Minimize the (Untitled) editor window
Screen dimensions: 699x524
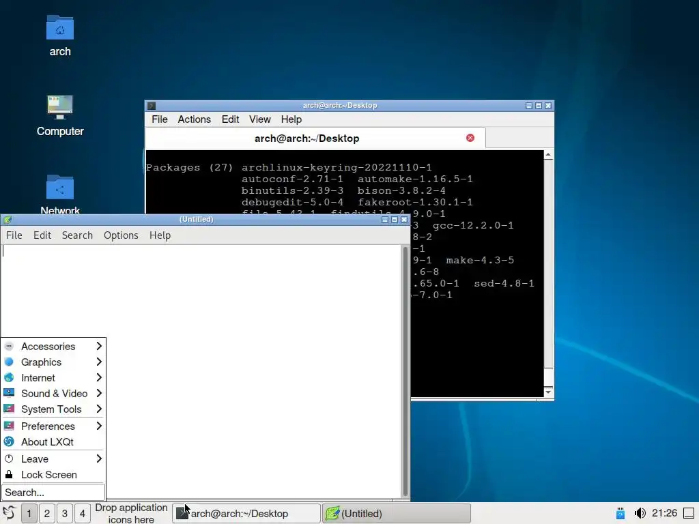(x=385, y=220)
